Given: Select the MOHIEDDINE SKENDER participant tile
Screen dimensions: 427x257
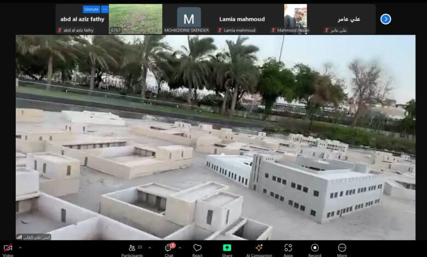Looking at the screenshot, I should click(x=188, y=19).
